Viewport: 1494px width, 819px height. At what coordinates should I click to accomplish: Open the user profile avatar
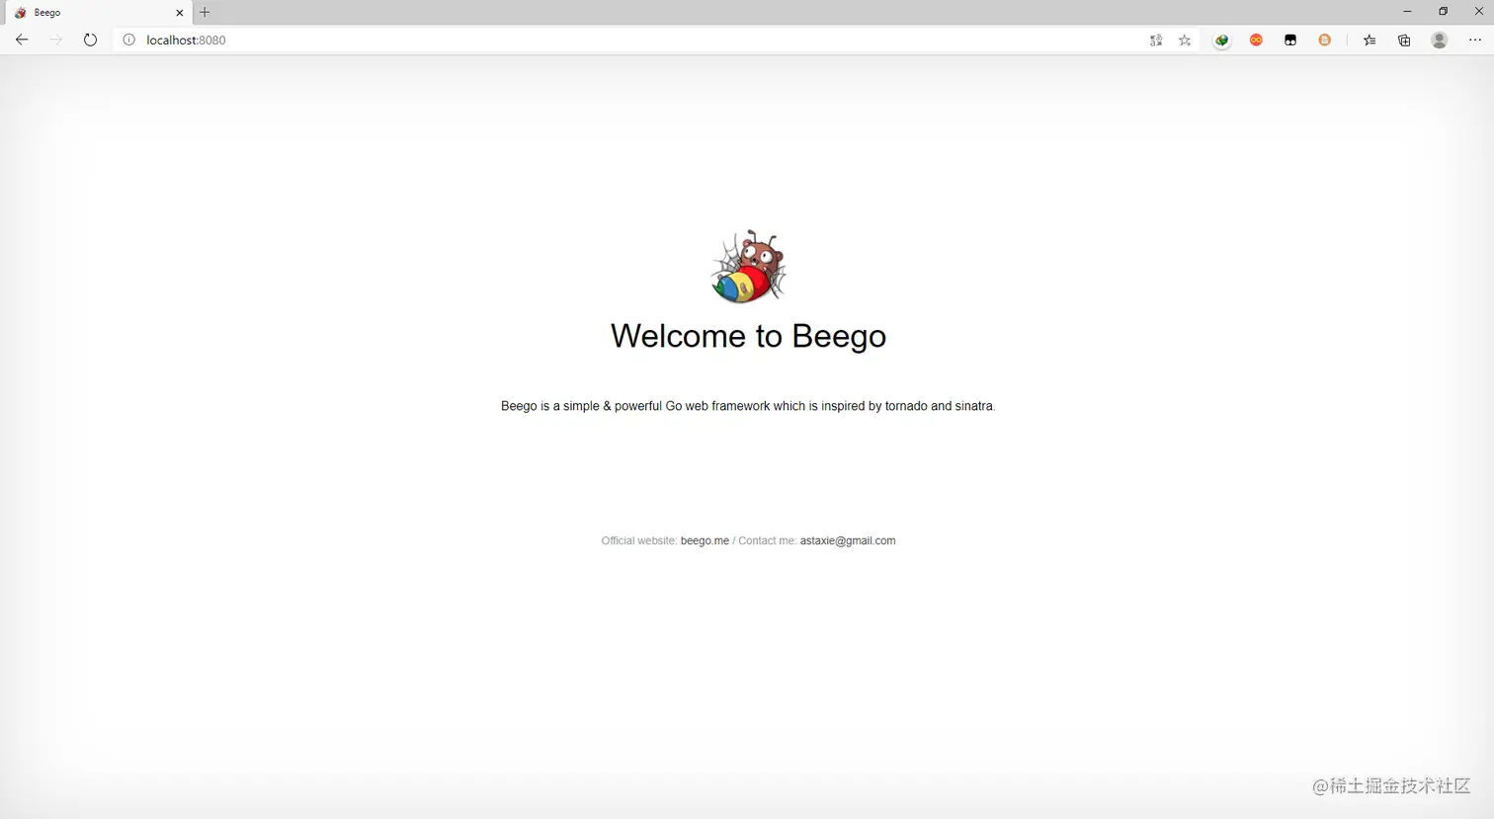1440,41
